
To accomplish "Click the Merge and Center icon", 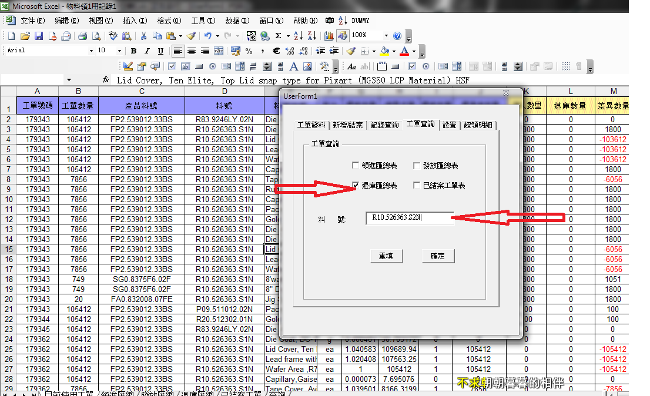I will click(x=219, y=51).
